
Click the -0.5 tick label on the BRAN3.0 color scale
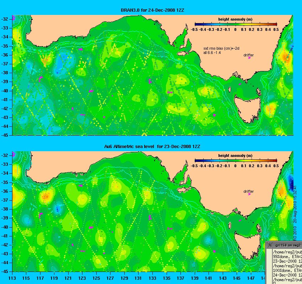194,29
